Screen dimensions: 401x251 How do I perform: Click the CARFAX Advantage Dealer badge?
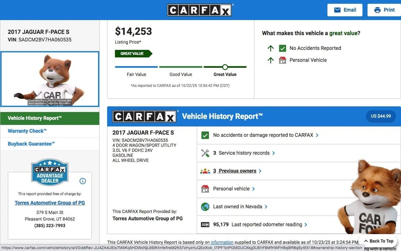point(50,172)
